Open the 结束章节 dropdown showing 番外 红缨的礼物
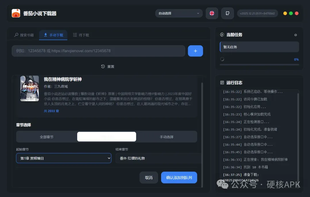This screenshot has height=197, width=310. (x=158, y=158)
